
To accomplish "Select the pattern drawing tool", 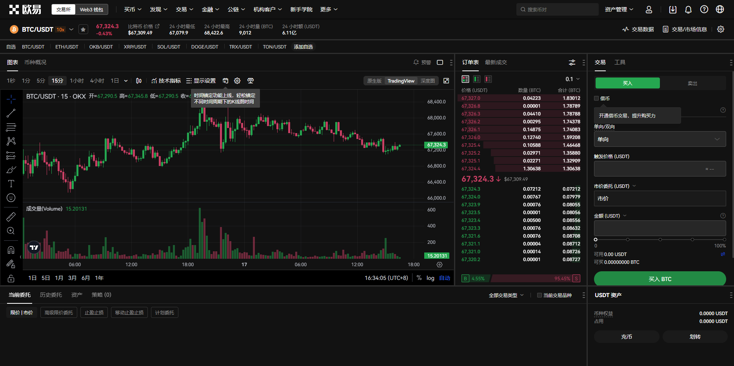I will click(x=11, y=141).
